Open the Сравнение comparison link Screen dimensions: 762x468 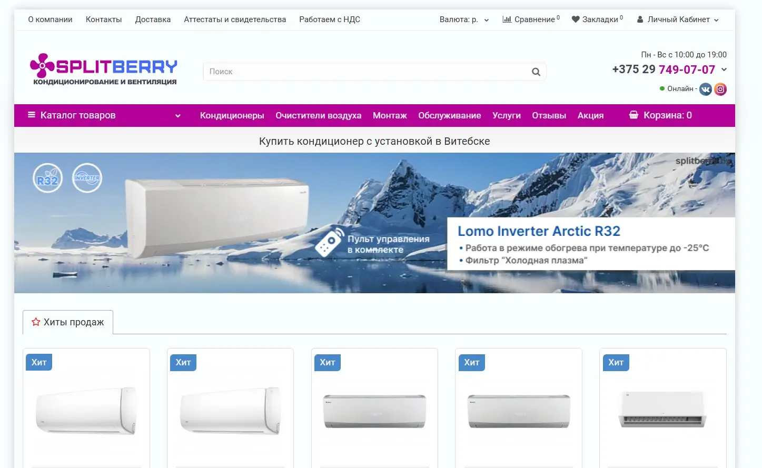click(531, 19)
